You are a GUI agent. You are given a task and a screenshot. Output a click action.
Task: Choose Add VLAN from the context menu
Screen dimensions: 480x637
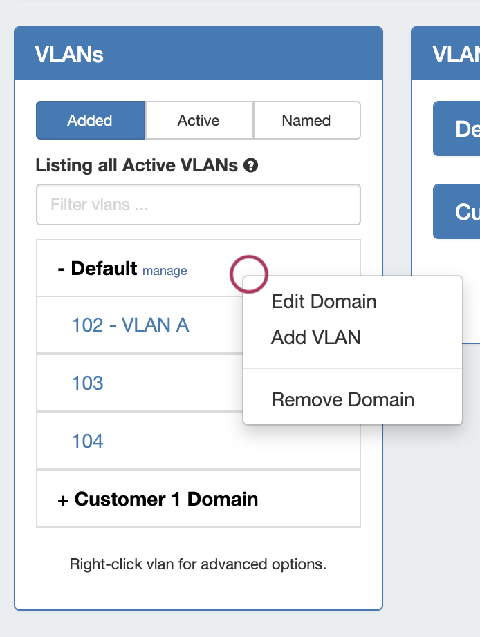(x=316, y=337)
